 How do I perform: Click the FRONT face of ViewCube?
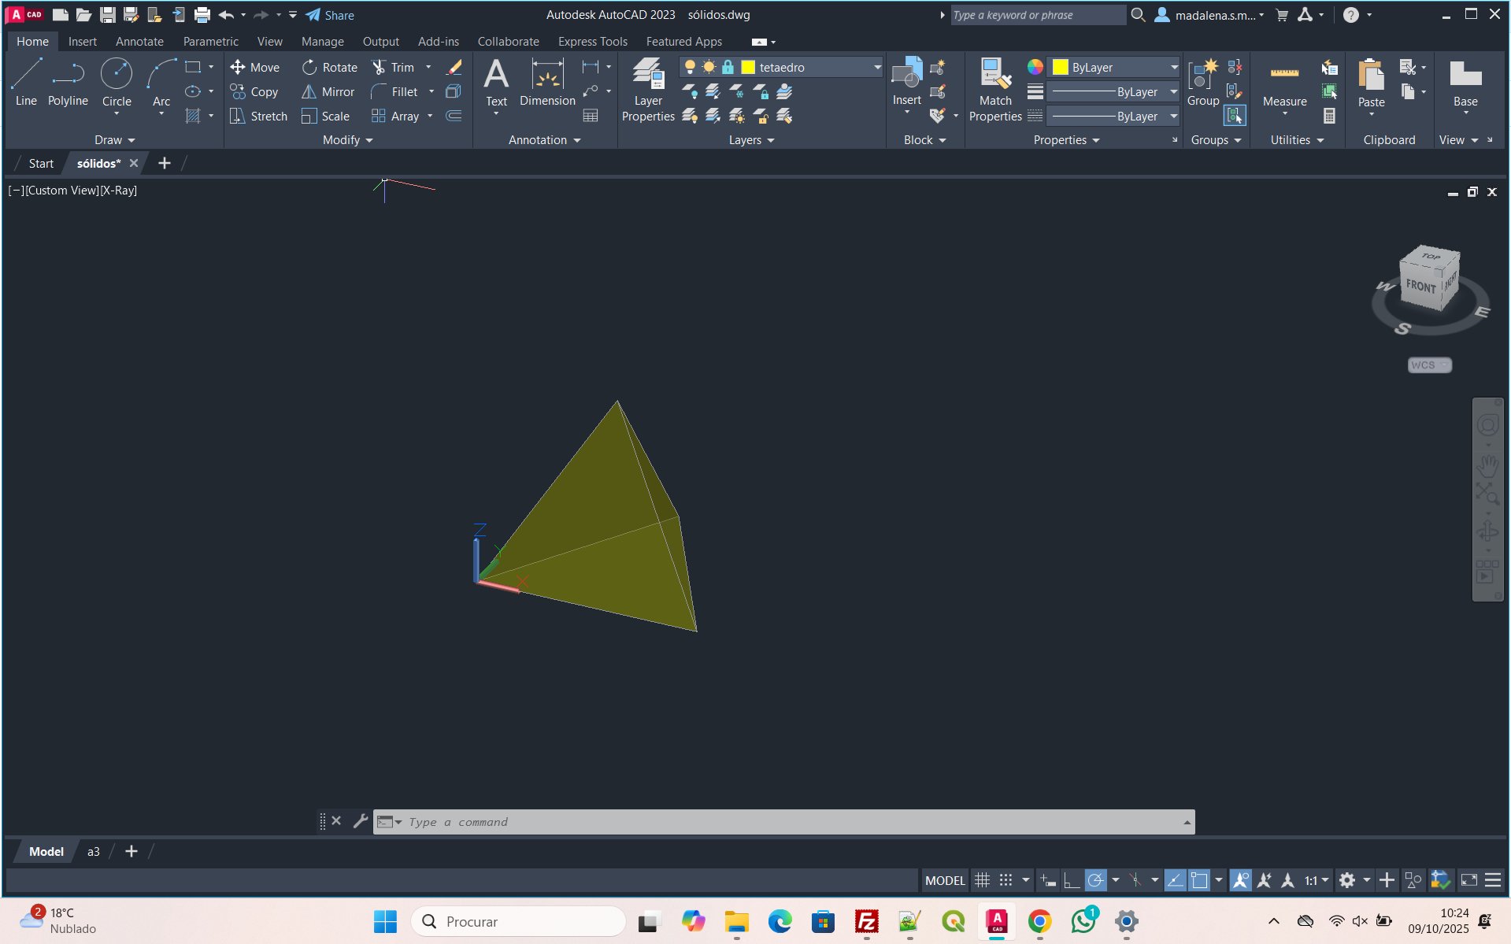pos(1420,287)
